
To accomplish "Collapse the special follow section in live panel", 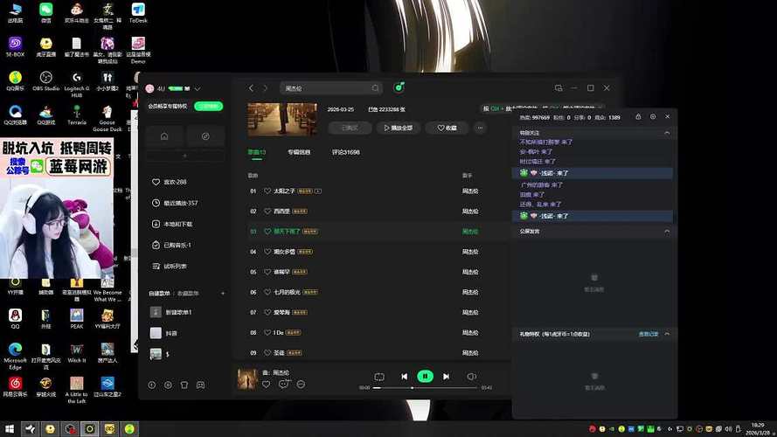I will [667, 133].
